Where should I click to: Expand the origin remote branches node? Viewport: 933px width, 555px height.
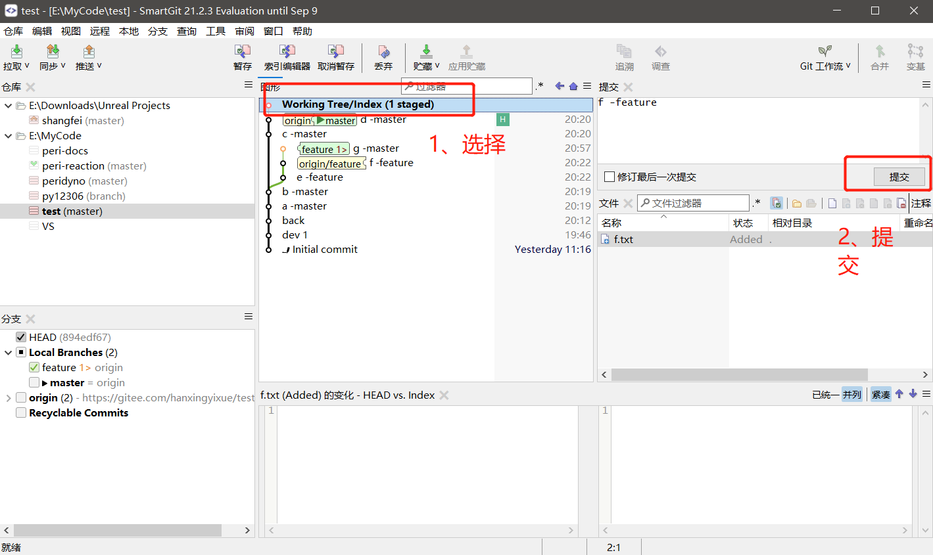(x=9, y=397)
